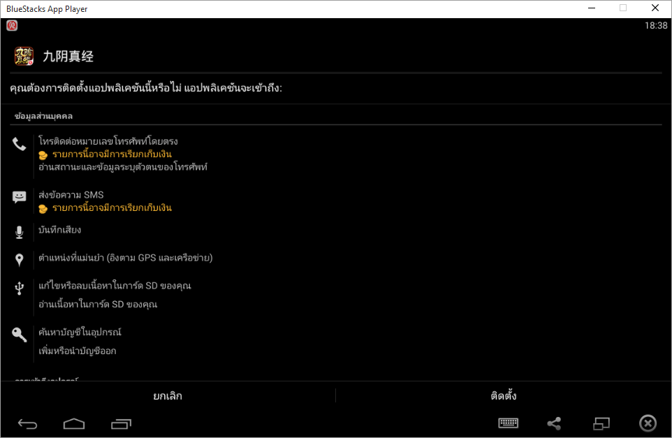The height and width of the screenshot is (438, 672).
Task: Click the 九阴真经 app icon
Action: (24, 56)
